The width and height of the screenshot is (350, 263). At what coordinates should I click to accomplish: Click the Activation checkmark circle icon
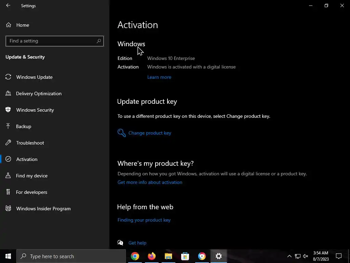[8, 159]
